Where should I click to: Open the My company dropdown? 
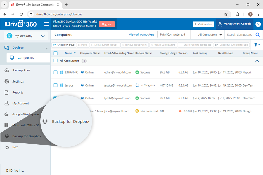pyautogui.click(x=25, y=36)
